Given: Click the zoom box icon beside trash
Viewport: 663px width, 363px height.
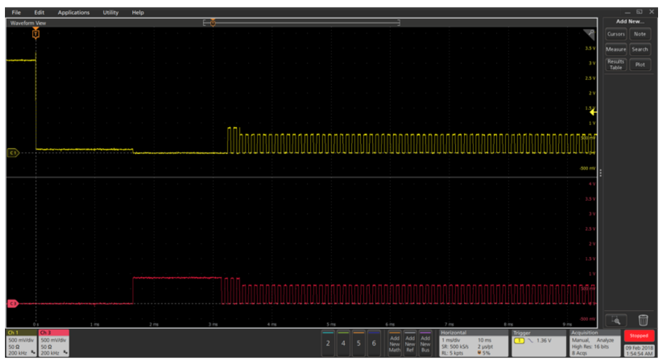Looking at the screenshot, I should coord(615,320).
